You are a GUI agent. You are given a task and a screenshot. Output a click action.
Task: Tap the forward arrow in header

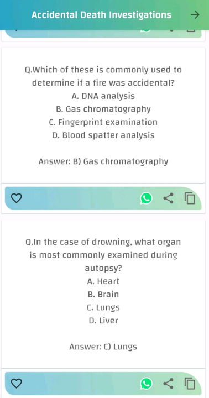coord(195,15)
